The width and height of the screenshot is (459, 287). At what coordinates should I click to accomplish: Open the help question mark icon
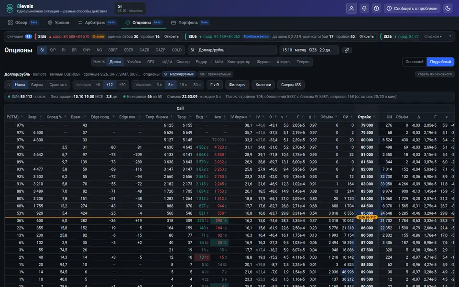tap(376, 8)
